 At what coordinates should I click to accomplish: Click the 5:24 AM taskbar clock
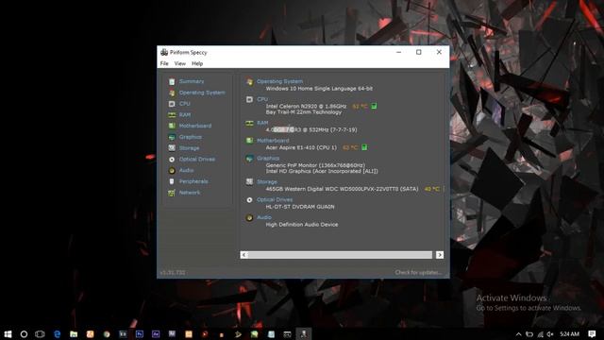pos(569,334)
